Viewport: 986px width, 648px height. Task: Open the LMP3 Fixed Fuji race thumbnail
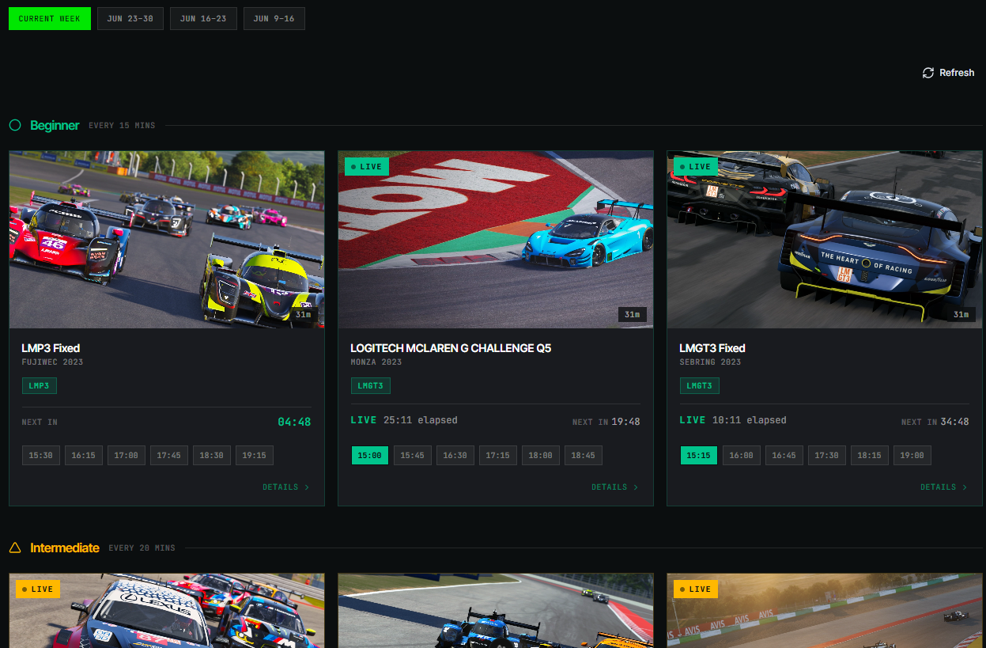click(x=167, y=240)
